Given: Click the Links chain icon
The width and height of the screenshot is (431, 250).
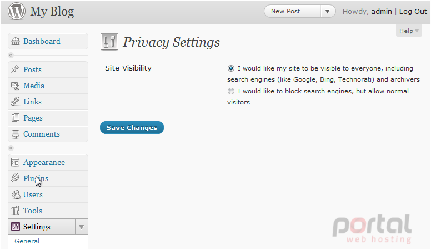Looking at the screenshot, I should pos(15,102).
